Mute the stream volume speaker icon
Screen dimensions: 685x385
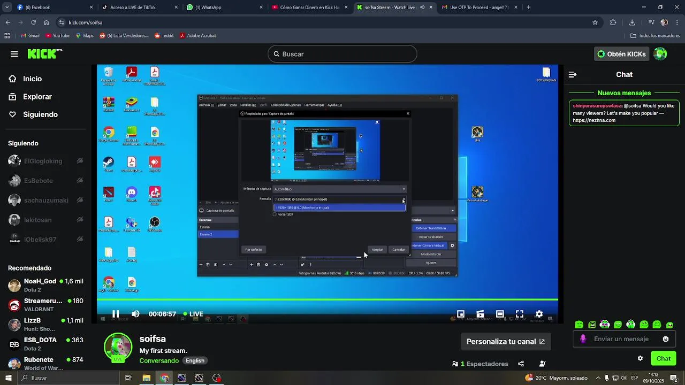tap(135, 314)
